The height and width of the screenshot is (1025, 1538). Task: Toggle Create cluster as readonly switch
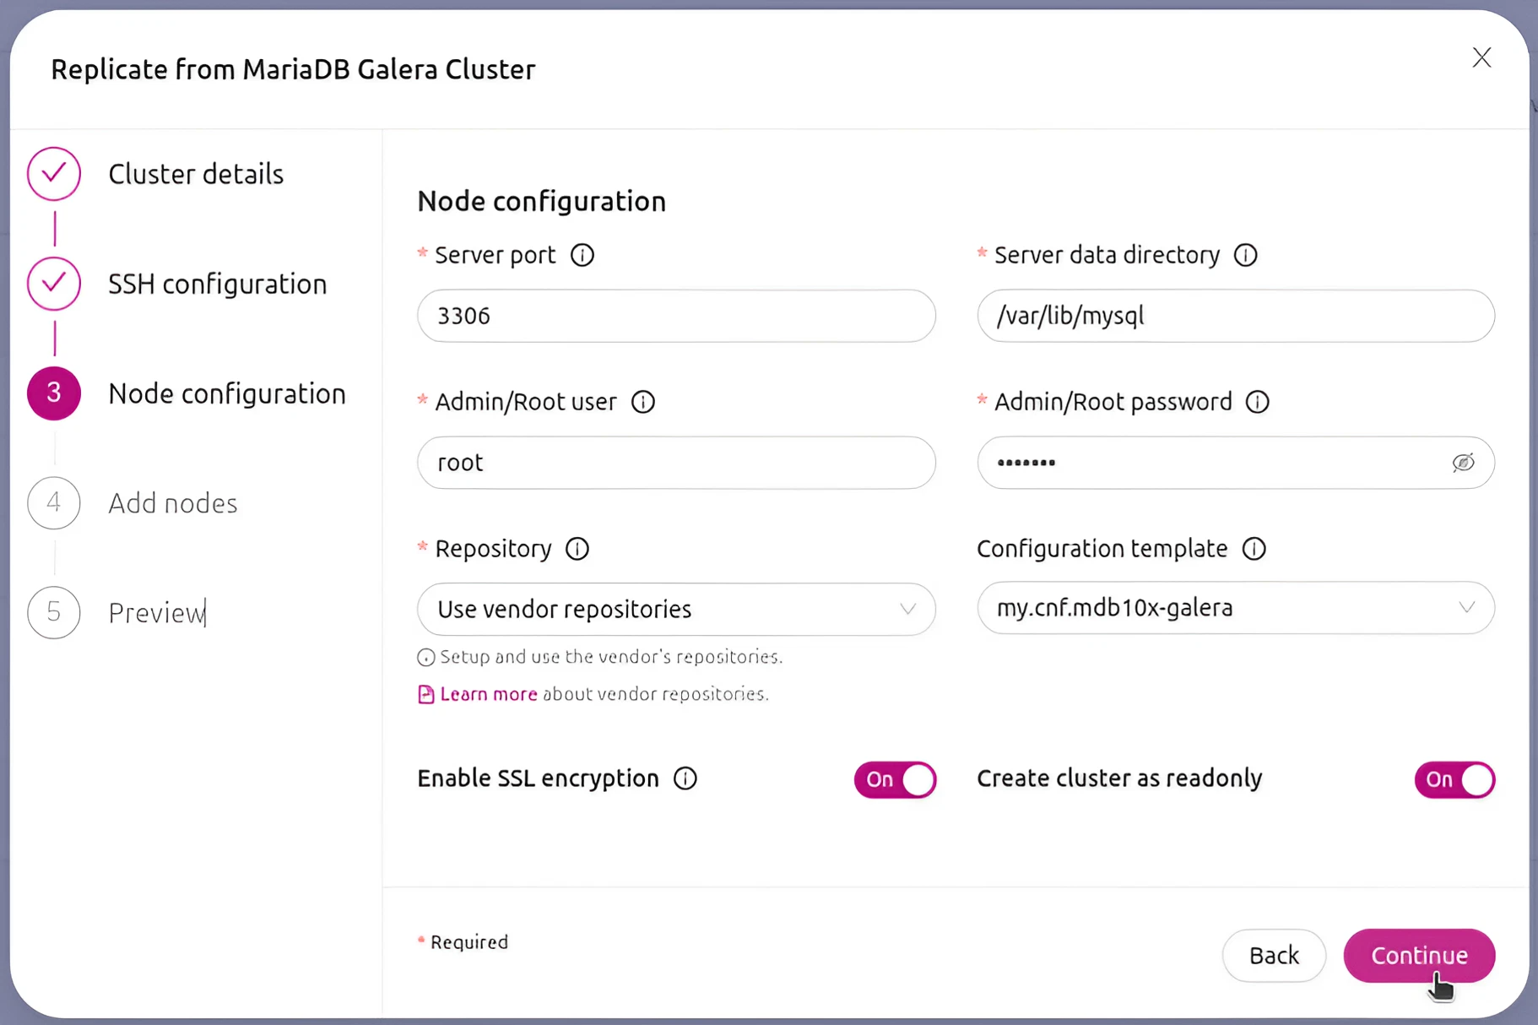click(1454, 779)
